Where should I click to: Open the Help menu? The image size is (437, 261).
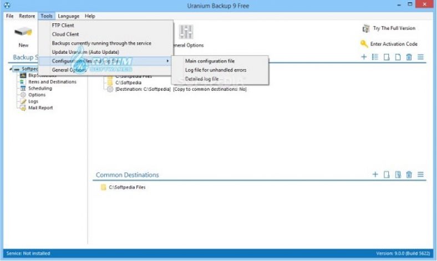90,16
